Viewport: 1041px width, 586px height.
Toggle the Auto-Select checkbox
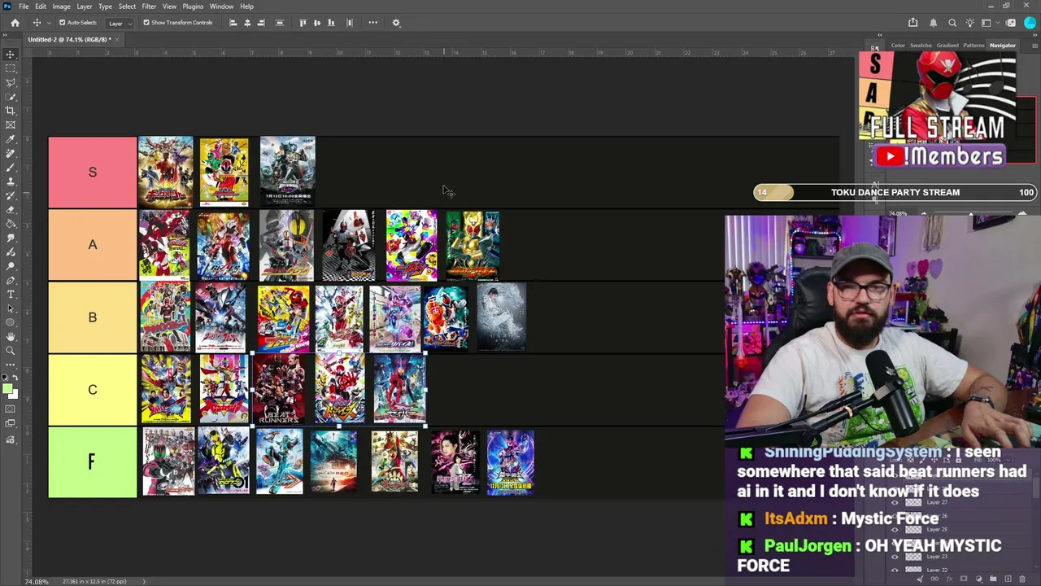click(63, 23)
